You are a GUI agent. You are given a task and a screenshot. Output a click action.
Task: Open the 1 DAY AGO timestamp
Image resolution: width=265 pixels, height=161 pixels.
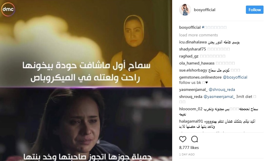(x=187, y=155)
